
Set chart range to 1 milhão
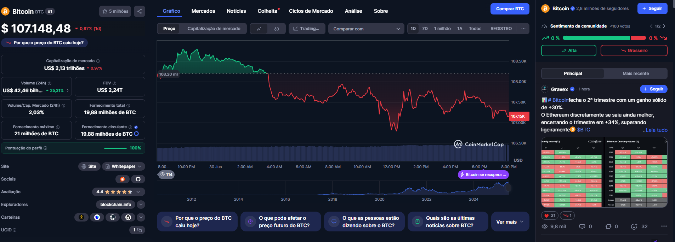click(442, 29)
